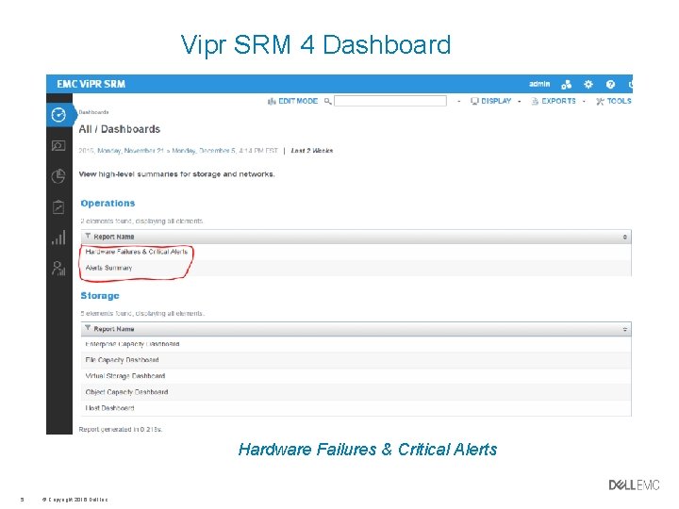Open Hardware Failures & Critical Alerts report
This screenshot has width=679, height=509.
point(137,252)
